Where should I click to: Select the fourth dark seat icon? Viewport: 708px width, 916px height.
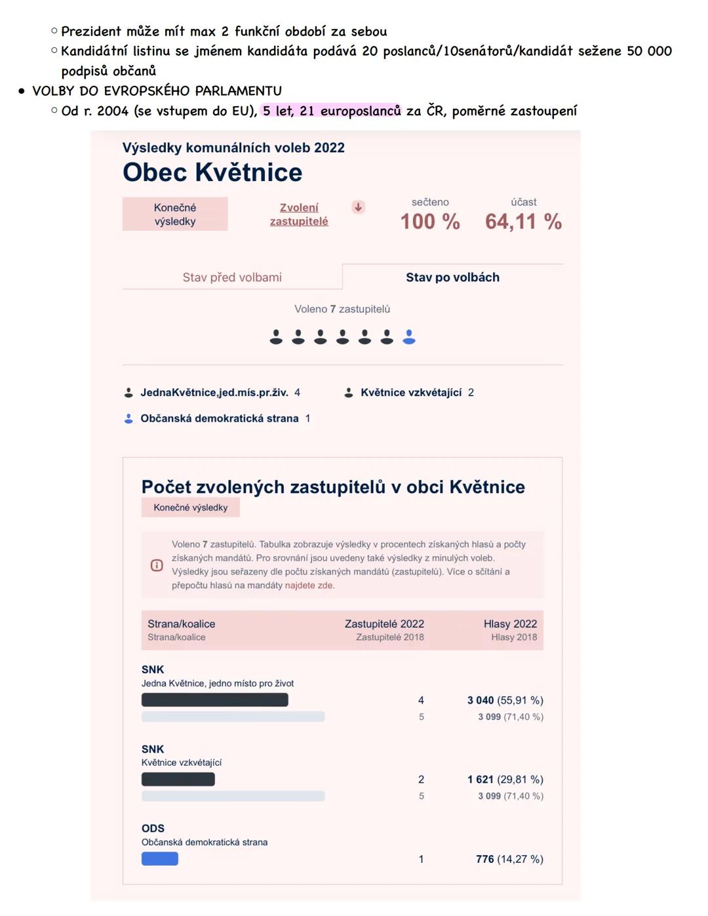point(342,337)
